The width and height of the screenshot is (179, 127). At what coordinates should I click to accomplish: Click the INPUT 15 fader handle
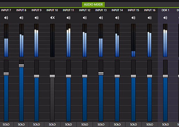pyautogui.click(x=133, y=76)
